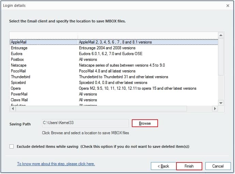
Task: Click the Finish button
Action: tap(189, 166)
